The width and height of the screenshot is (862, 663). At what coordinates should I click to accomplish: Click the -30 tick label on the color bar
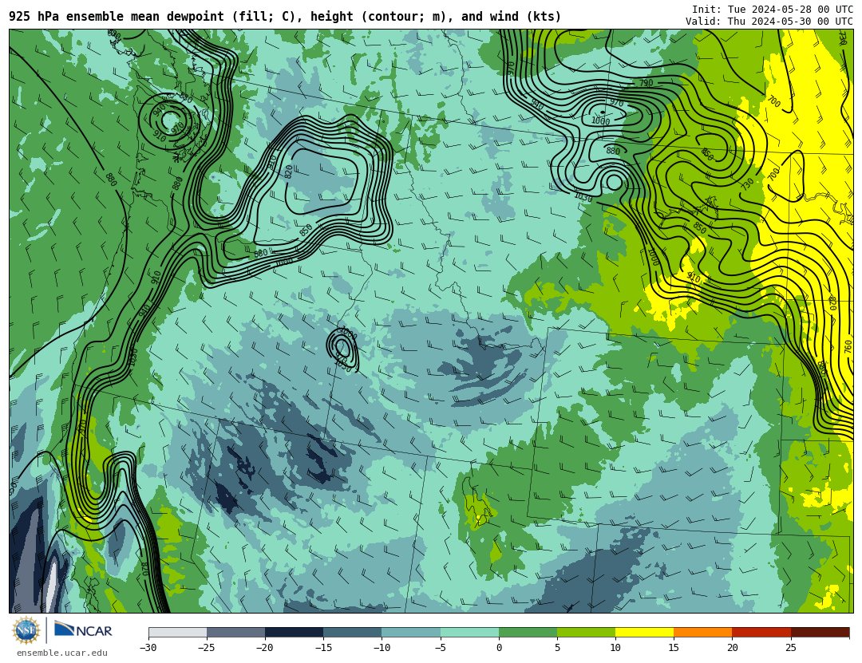click(x=148, y=648)
